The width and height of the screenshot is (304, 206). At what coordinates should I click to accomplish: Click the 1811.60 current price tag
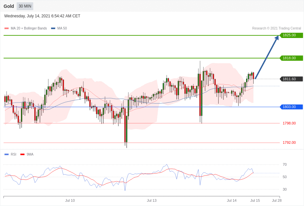[x=291, y=79]
